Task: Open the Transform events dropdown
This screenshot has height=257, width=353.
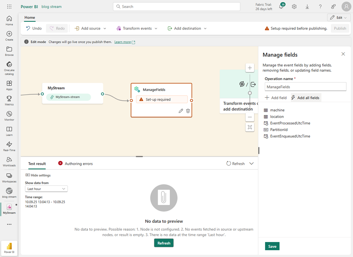Action: pyautogui.click(x=137, y=29)
